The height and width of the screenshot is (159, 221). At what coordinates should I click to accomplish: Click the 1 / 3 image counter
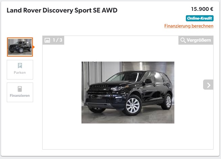click(57, 40)
